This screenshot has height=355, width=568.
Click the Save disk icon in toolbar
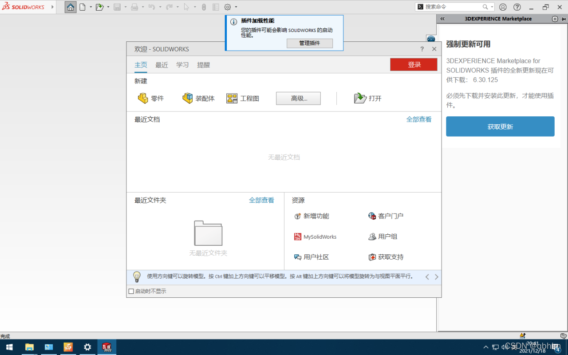click(x=117, y=7)
